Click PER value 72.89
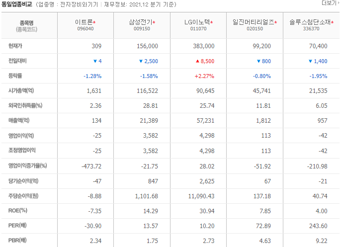Image resolution: width=340 pixels, height=247 pixels. click(263, 226)
